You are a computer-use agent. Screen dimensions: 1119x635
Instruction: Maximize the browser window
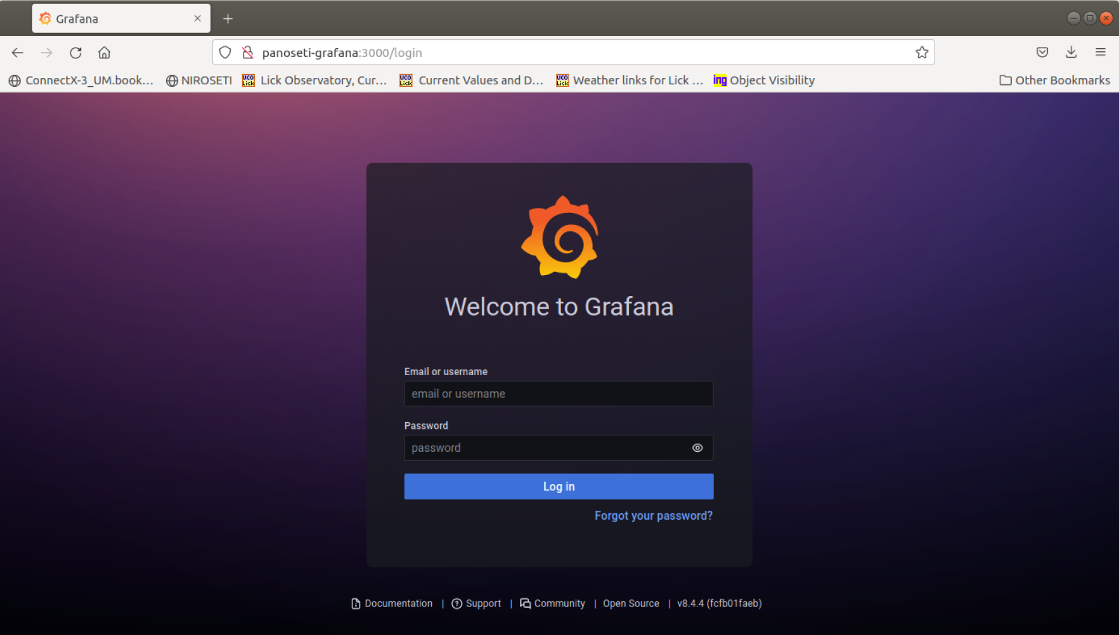click(1090, 18)
